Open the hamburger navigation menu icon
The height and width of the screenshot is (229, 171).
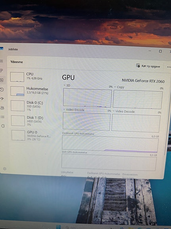click(2, 61)
